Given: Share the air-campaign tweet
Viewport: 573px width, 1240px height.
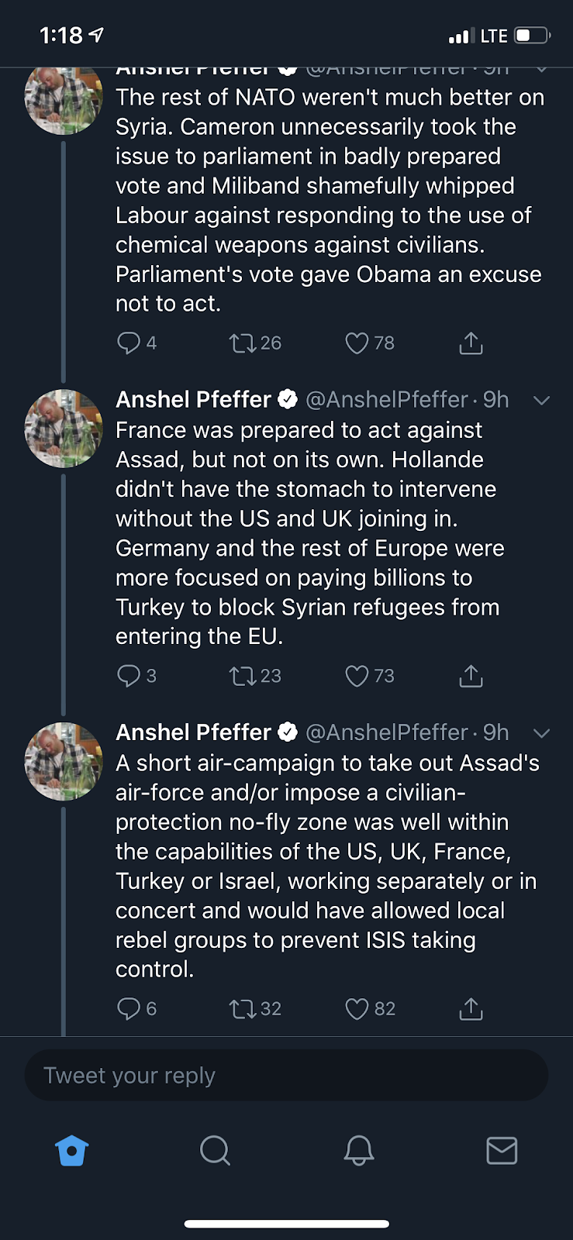Looking at the screenshot, I should point(471,1009).
